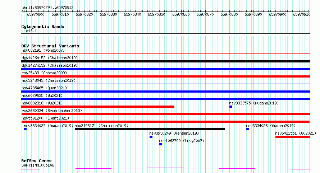Open the esv1062790 (Levy2007) label
This screenshot has height=173, width=320.
(x=182, y=141)
